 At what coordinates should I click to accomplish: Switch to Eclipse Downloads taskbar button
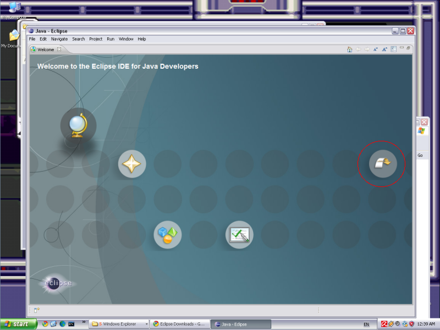(180, 324)
